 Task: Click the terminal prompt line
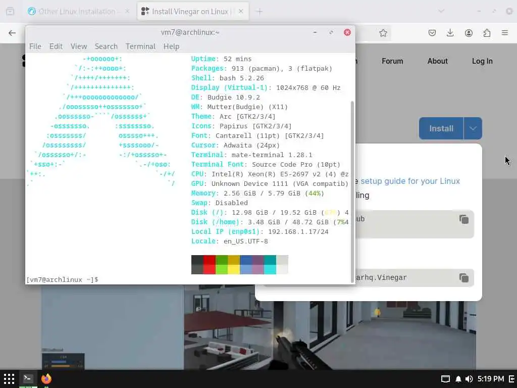(x=63, y=279)
